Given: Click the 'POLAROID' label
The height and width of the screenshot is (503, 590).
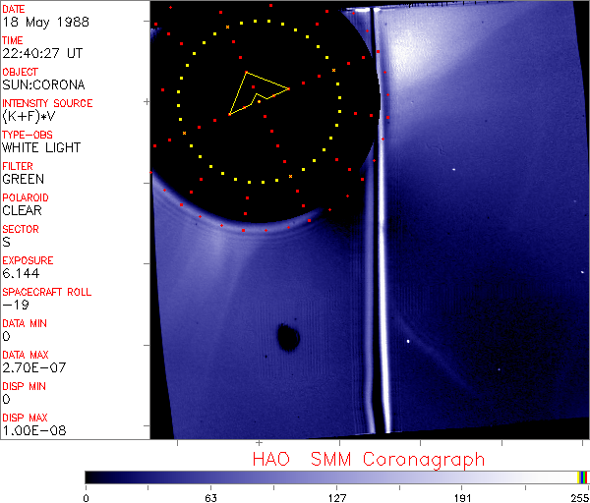Looking at the screenshot, I should 26,197.
